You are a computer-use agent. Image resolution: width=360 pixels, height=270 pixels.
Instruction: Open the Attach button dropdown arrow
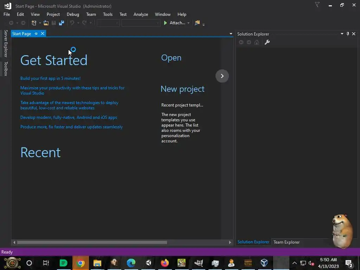pos(188,23)
